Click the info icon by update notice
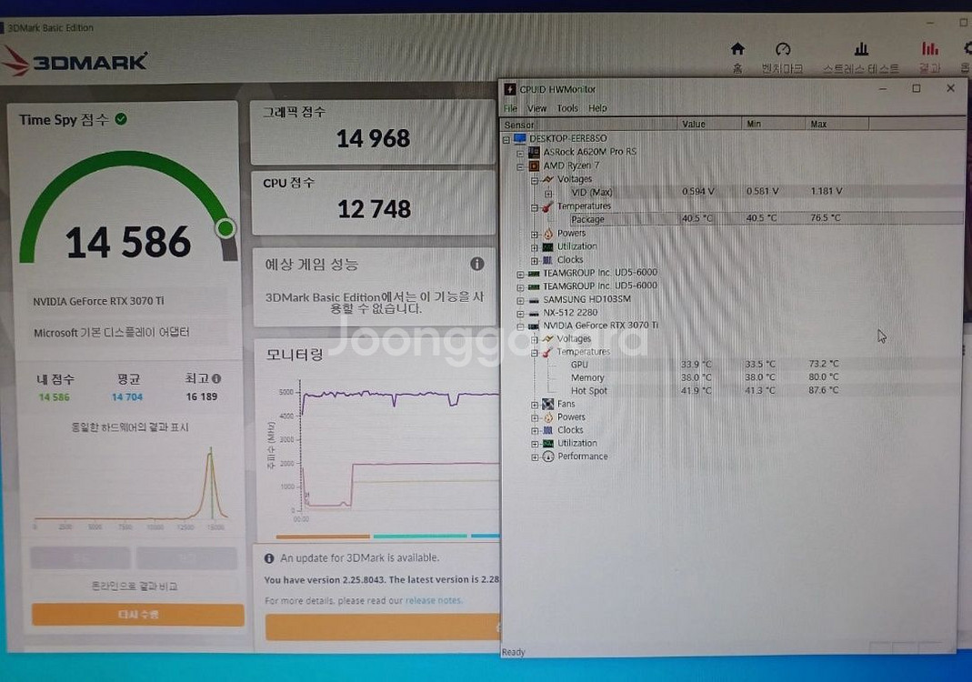 (269, 558)
